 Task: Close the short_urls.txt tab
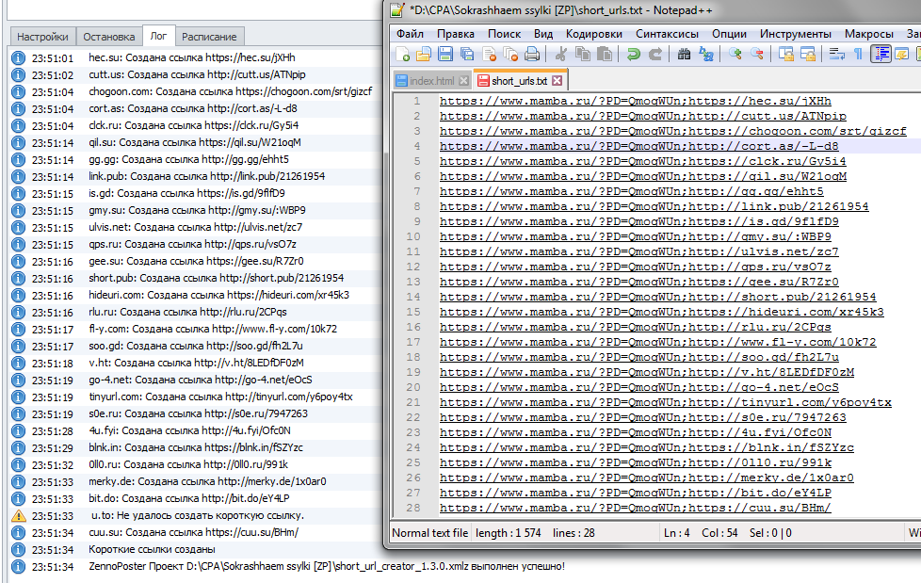pos(557,80)
